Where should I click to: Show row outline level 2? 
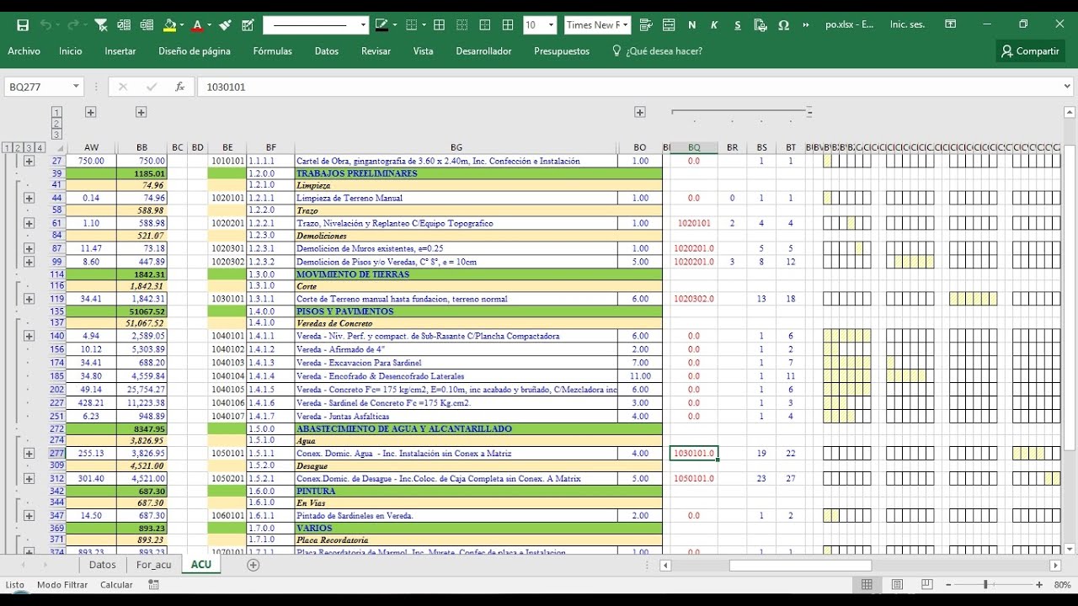click(18, 148)
